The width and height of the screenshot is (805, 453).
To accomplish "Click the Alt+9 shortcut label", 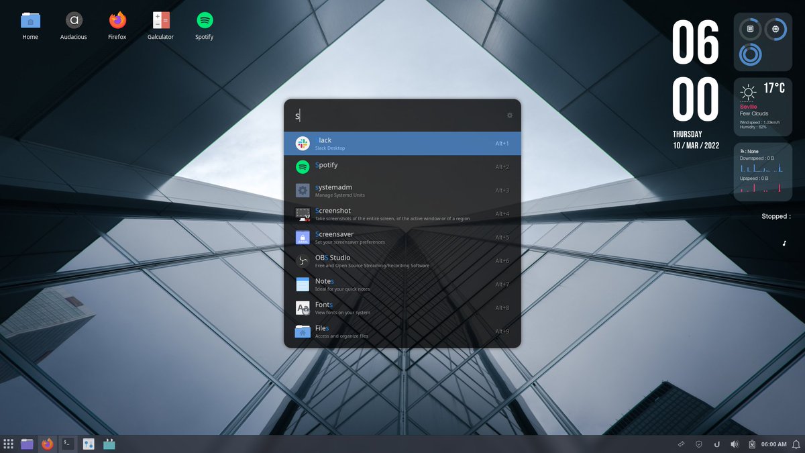I will 502,332.
